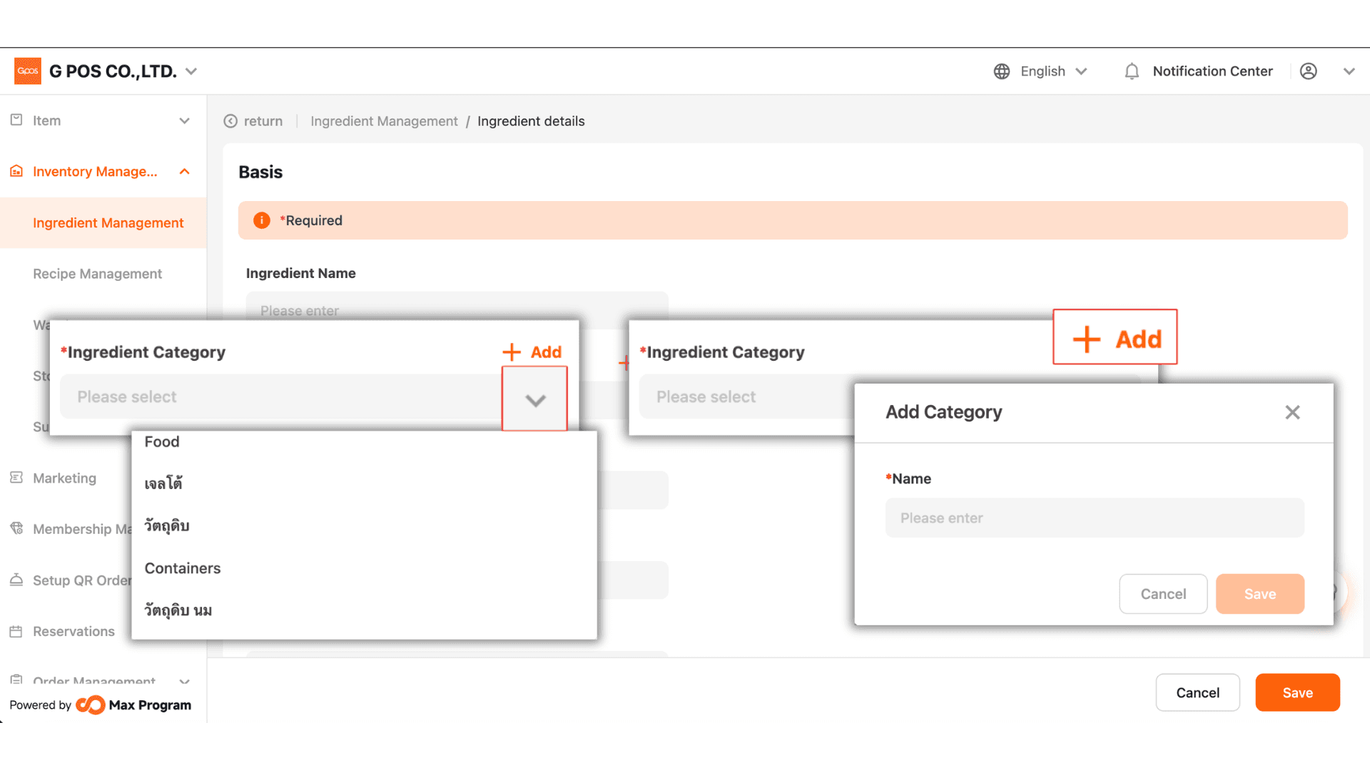
Task: Close the Add Category dialog
Action: [x=1292, y=412]
